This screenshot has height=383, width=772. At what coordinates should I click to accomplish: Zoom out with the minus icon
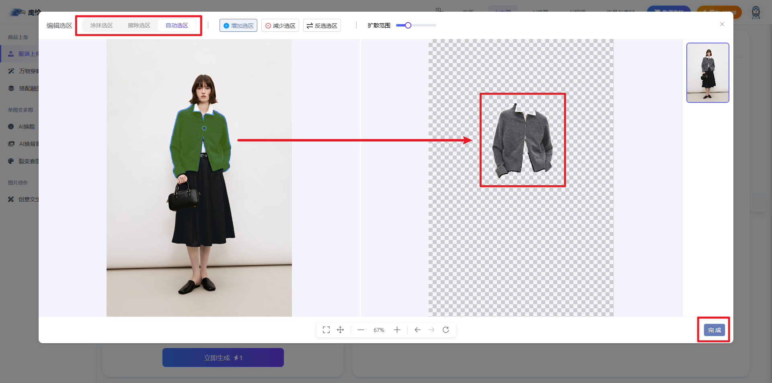(x=361, y=330)
